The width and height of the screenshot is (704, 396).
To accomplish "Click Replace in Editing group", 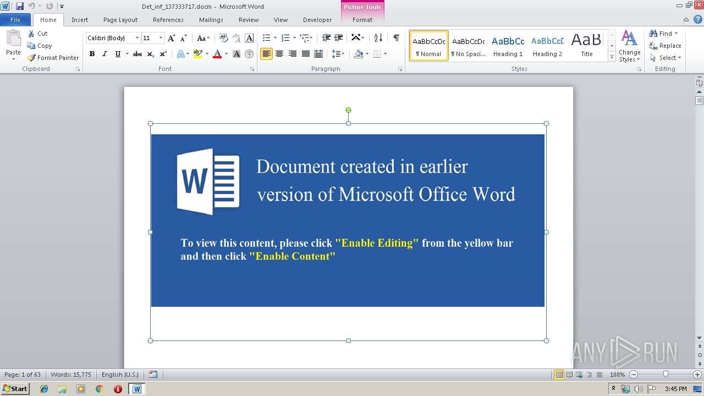I will (665, 46).
